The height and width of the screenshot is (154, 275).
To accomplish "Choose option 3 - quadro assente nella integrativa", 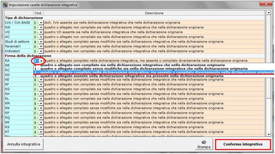I will tap(154, 76).
